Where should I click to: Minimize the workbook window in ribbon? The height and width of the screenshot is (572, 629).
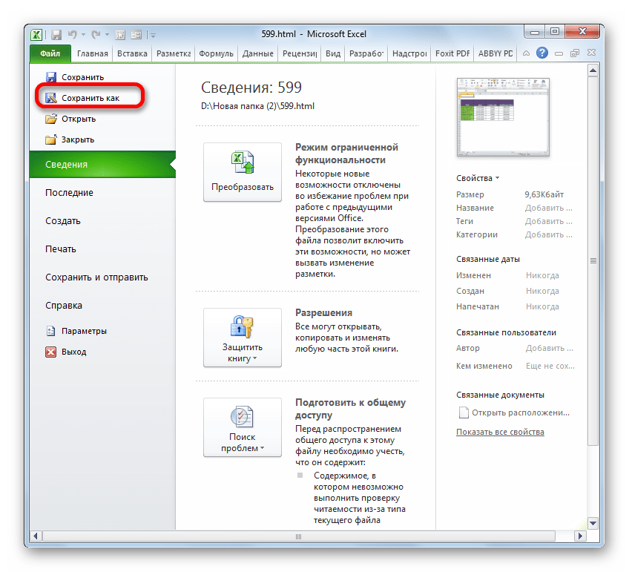[559, 53]
